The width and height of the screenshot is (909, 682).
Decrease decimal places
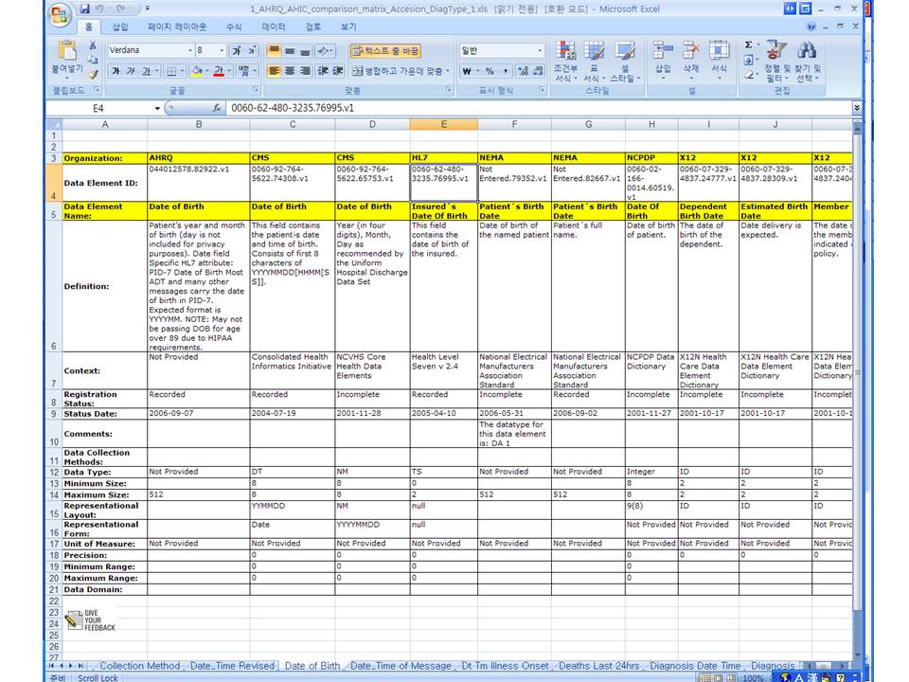[538, 71]
